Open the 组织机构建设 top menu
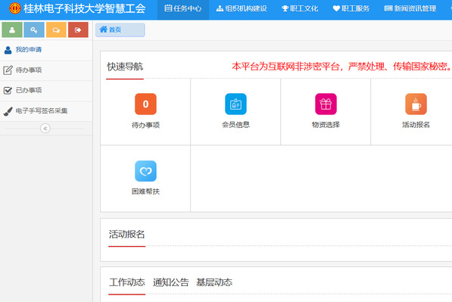The image size is (452, 302). tap(242, 8)
